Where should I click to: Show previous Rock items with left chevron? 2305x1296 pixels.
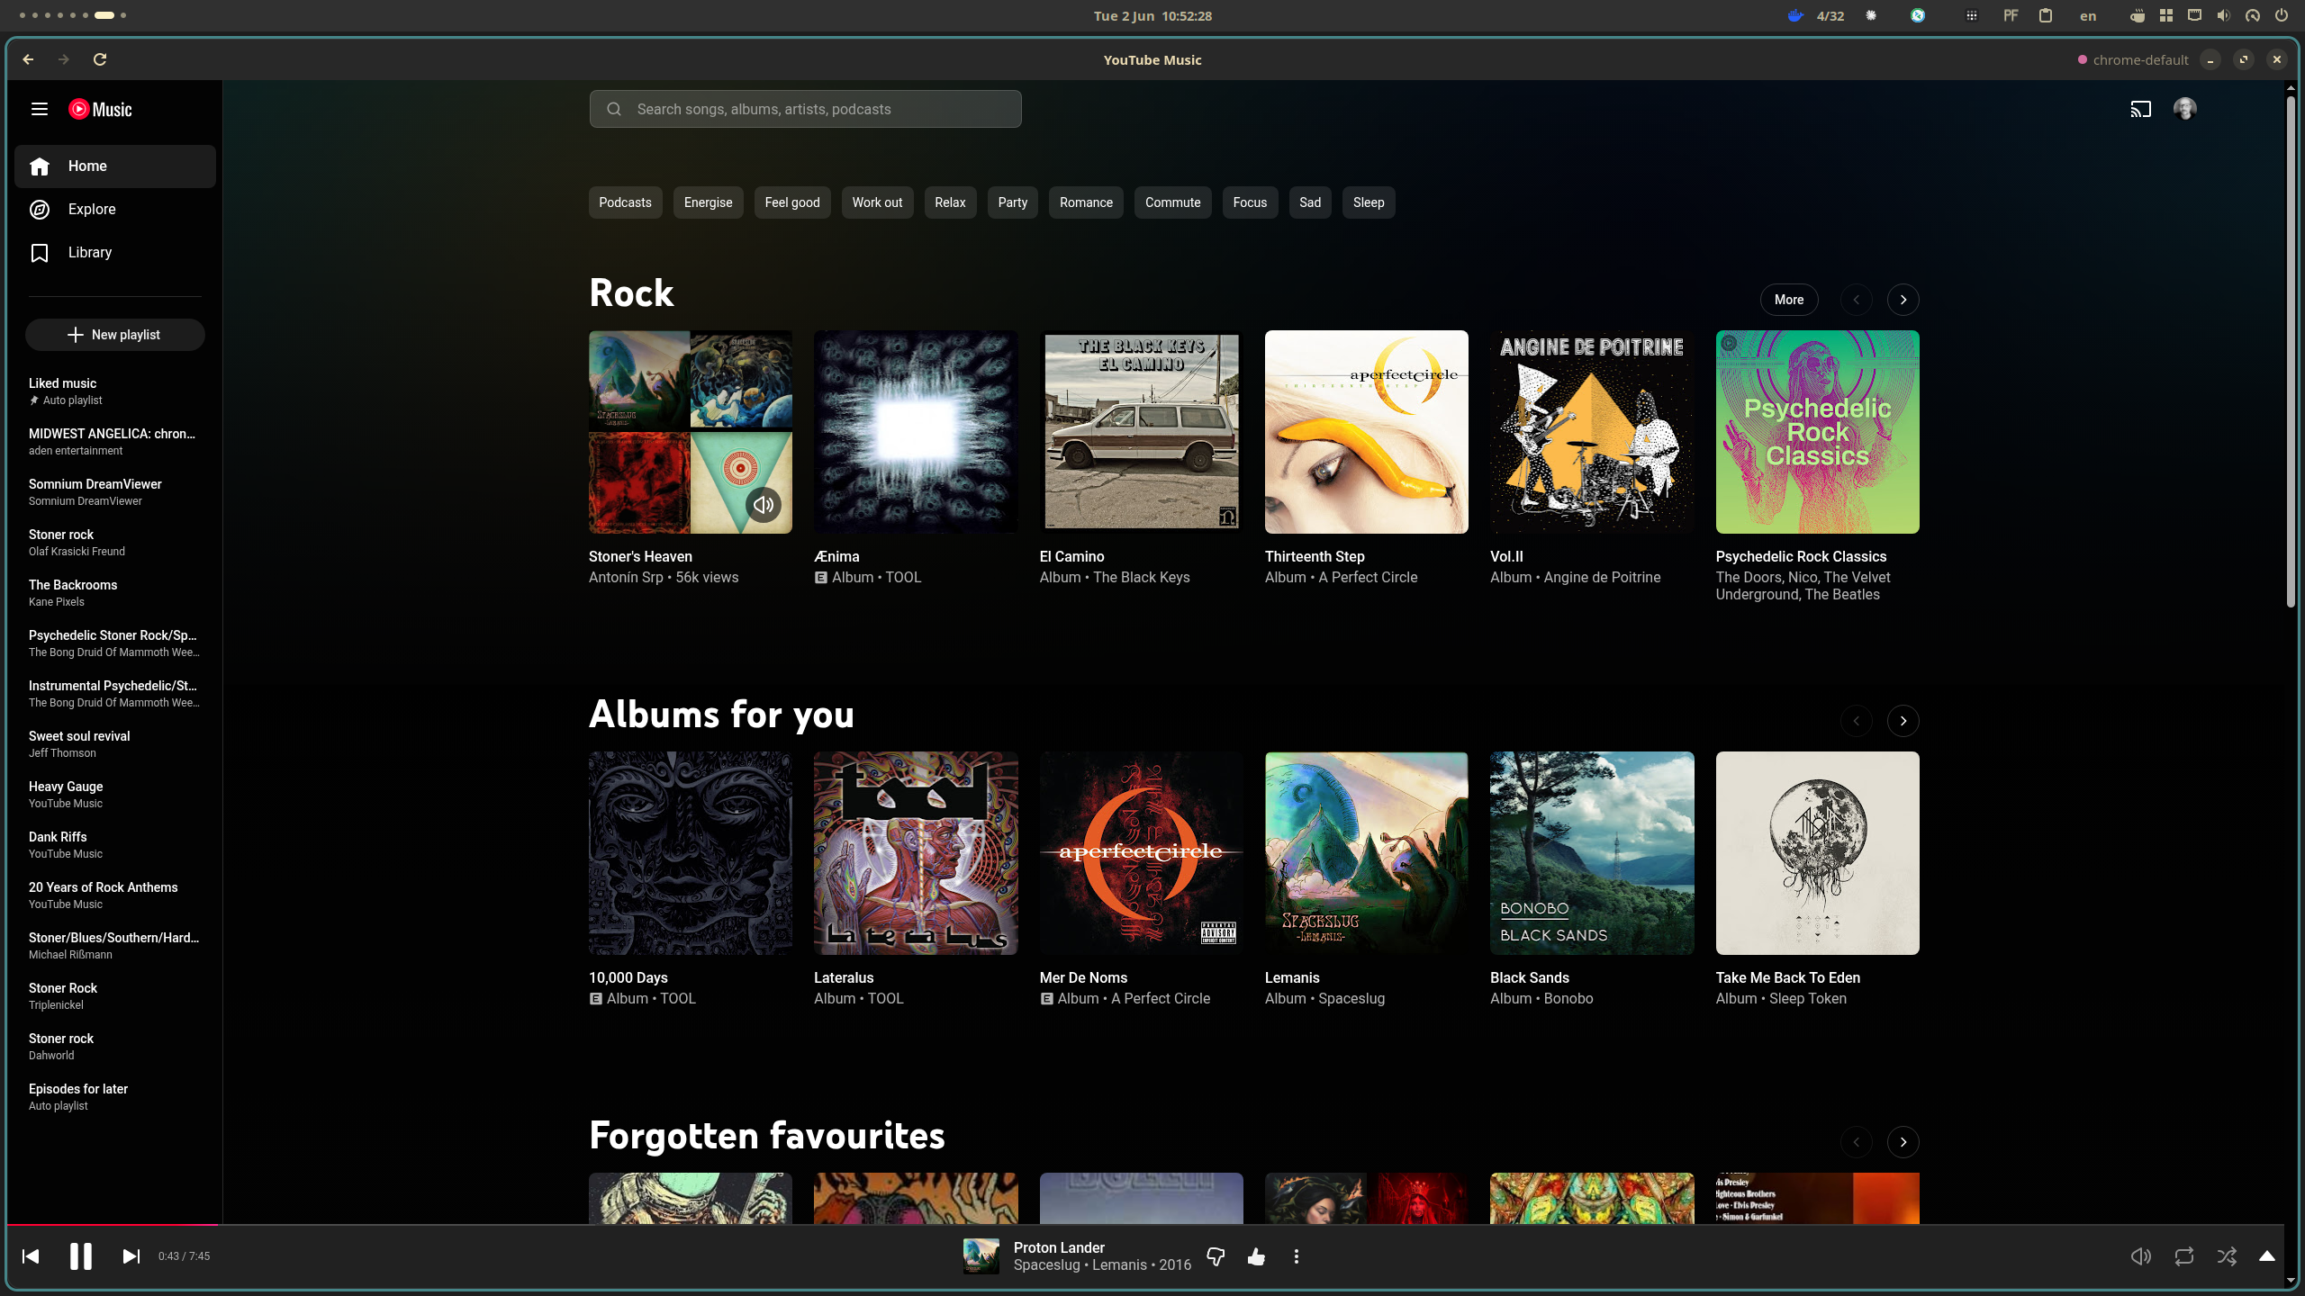pyautogui.click(x=1857, y=300)
